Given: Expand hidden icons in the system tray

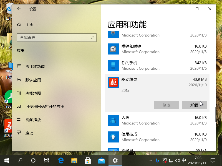Looking at the screenshot, I should 151,160.
